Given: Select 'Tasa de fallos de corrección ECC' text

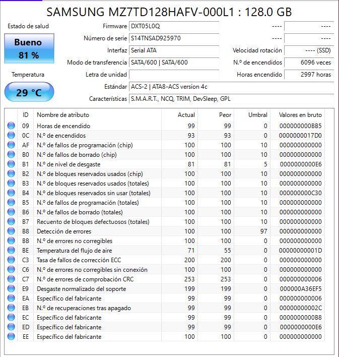Looking at the screenshot, I should 79,260.
